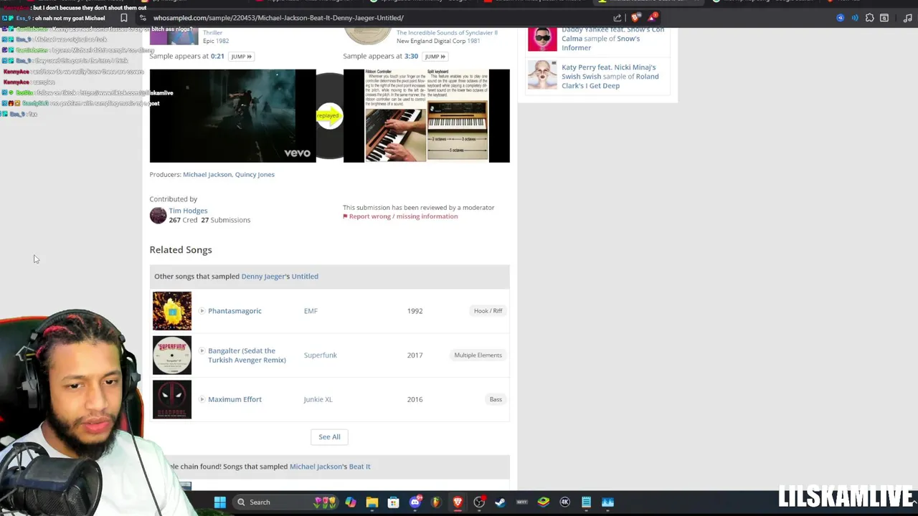Open EMF artist page

pos(311,311)
